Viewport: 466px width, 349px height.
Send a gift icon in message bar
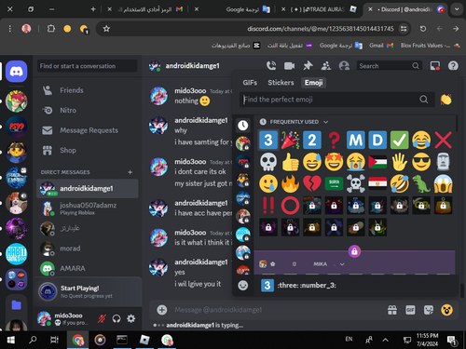coord(392,310)
